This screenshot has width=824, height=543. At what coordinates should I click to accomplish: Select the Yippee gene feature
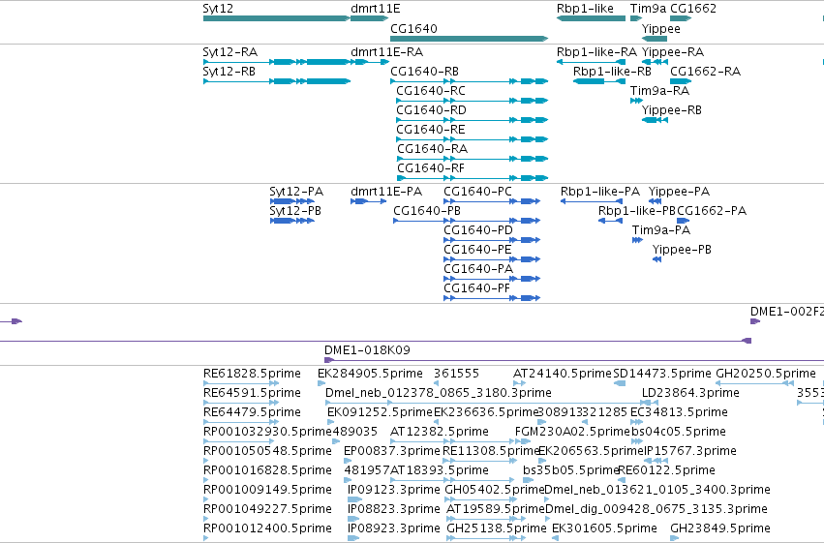(655, 39)
